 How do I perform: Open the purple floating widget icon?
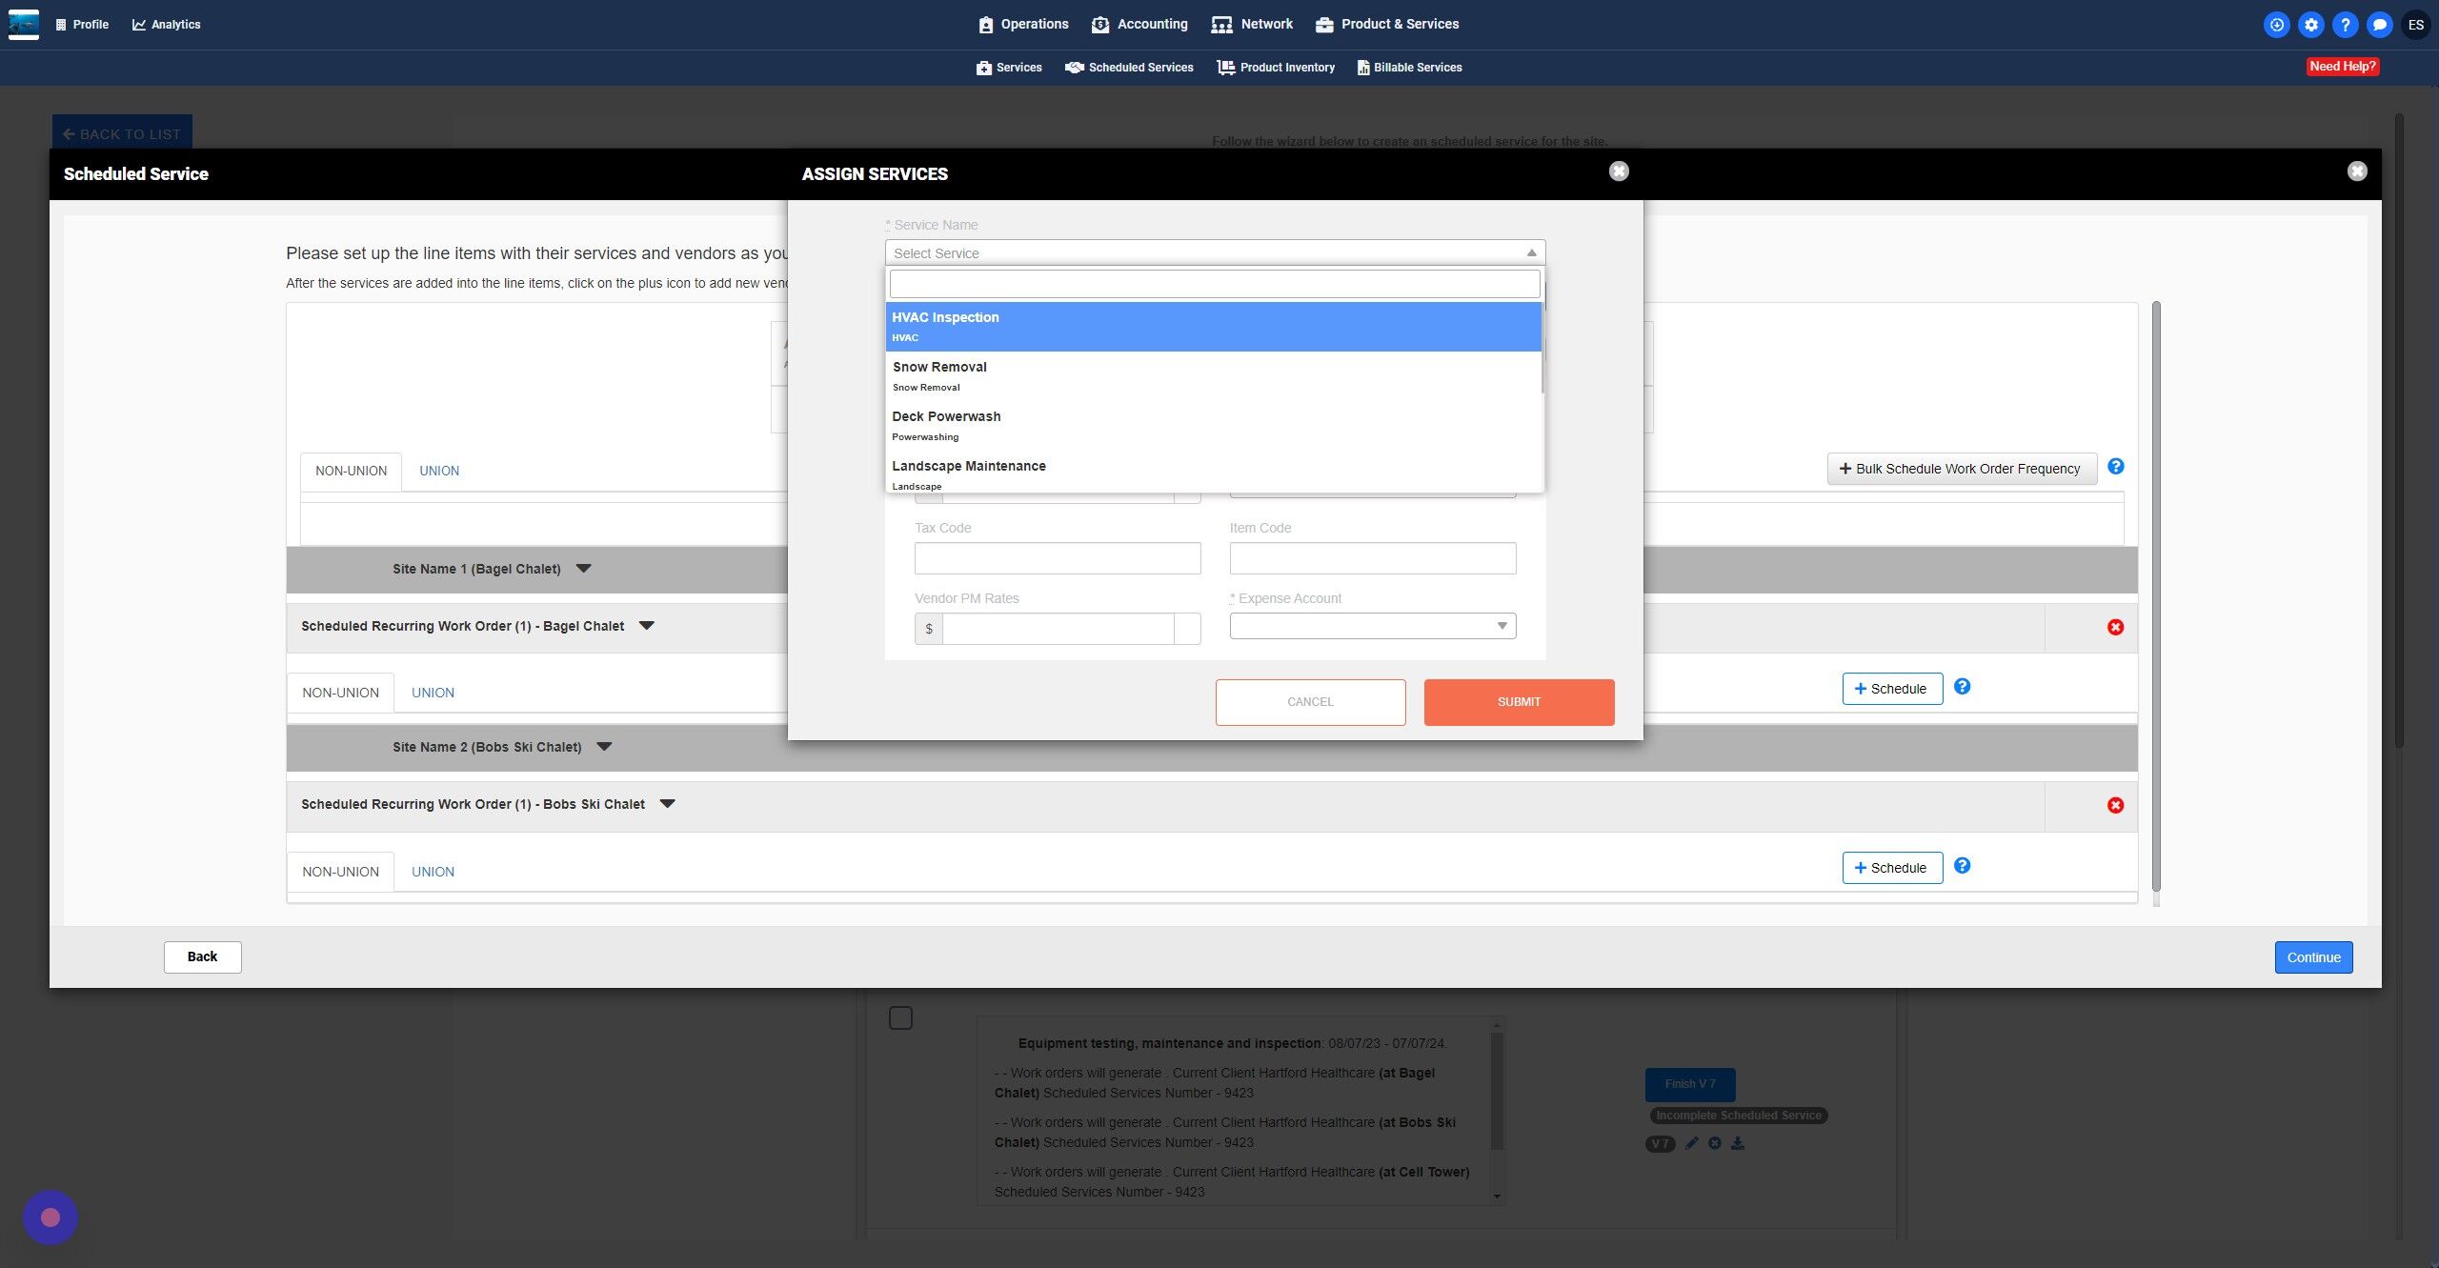tap(50, 1218)
